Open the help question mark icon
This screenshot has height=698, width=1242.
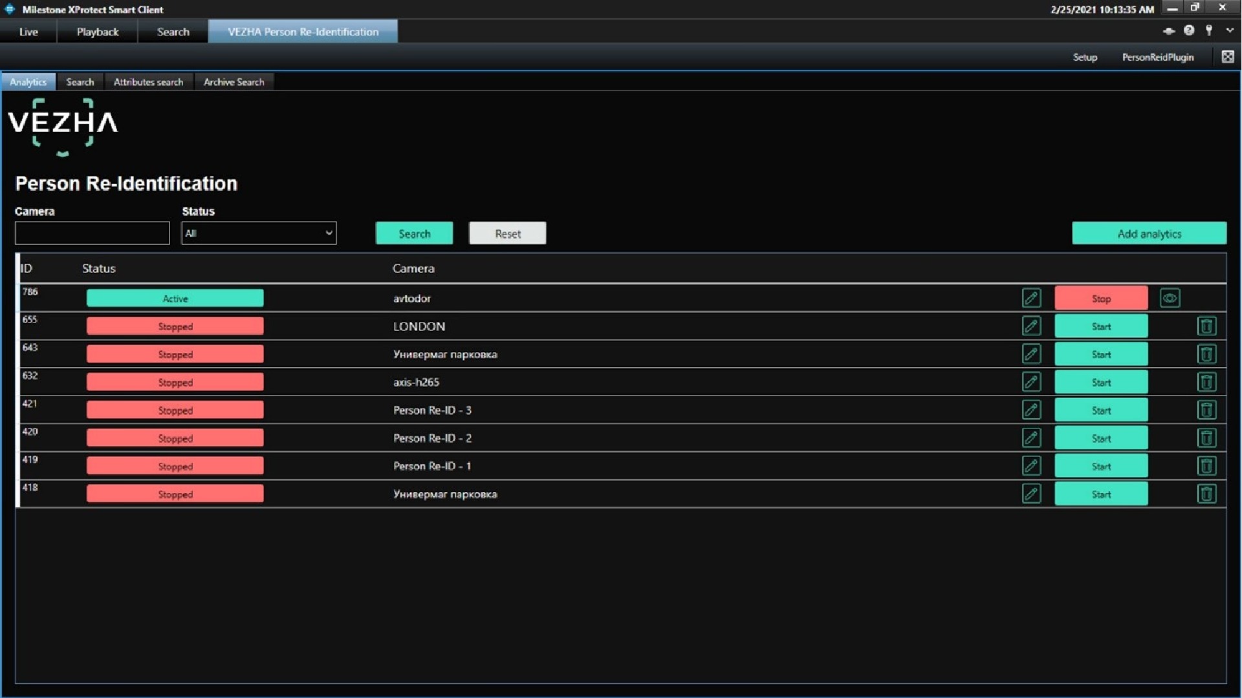(1189, 30)
